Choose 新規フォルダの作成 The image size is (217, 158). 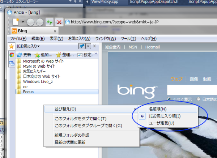(x=72, y=135)
